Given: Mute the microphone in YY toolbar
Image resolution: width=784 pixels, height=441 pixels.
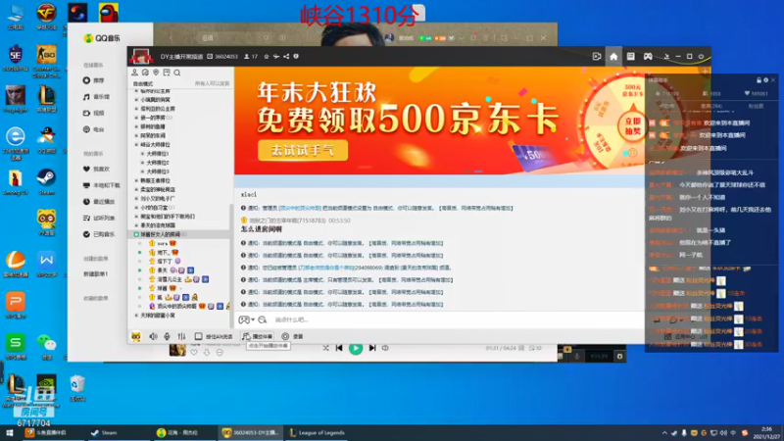Looking at the screenshot, I should (x=167, y=336).
